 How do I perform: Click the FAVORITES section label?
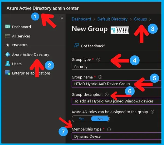pyautogui.click(x=20, y=45)
